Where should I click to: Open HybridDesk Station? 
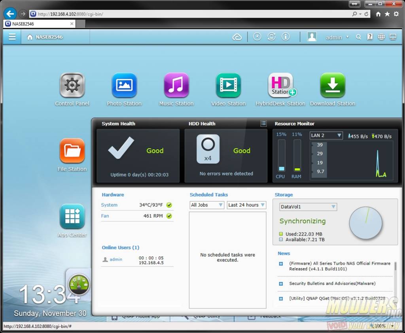tap(281, 85)
